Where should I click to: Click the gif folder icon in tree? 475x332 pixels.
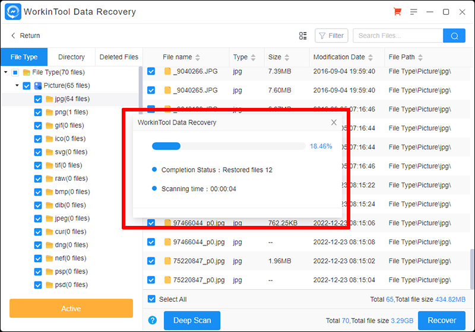[49, 126]
